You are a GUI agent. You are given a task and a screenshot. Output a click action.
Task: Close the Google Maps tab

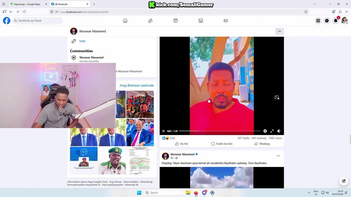pos(46,4)
